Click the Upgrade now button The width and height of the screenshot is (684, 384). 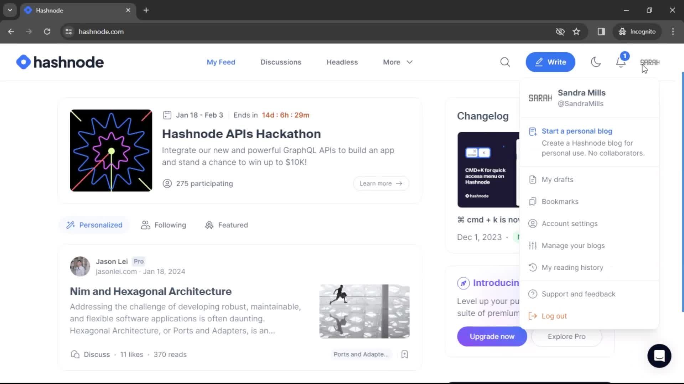click(492, 336)
